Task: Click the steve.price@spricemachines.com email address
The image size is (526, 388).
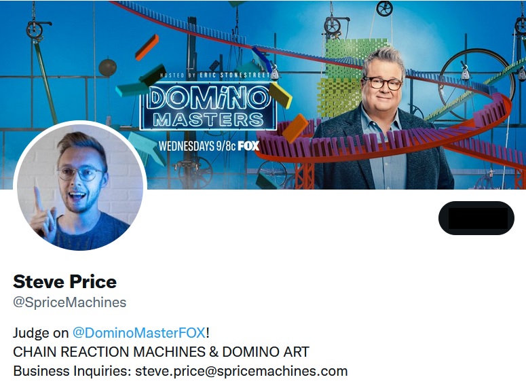Action: 241,371
